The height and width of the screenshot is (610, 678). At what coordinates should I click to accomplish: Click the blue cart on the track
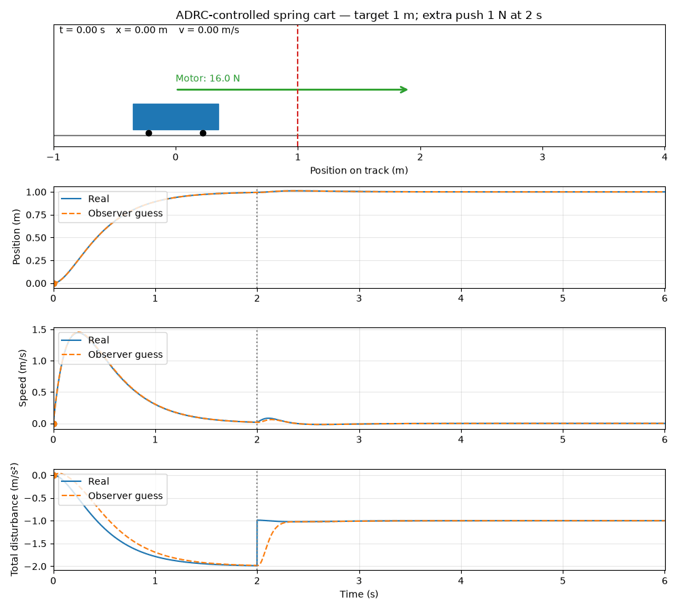pyautogui.click(x=176, y=117)
